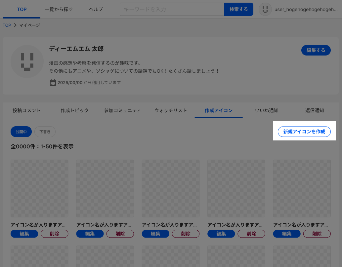Switch to the 投稿コメント tab
Screen dimensions: 342x267
coord(26,110)
